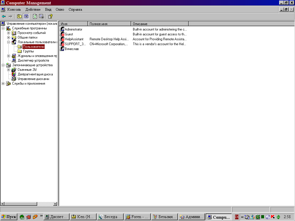Select Управление дисками in the tree
The width and height of the screenshot is (295, 221).
click(x=33, y=79)
